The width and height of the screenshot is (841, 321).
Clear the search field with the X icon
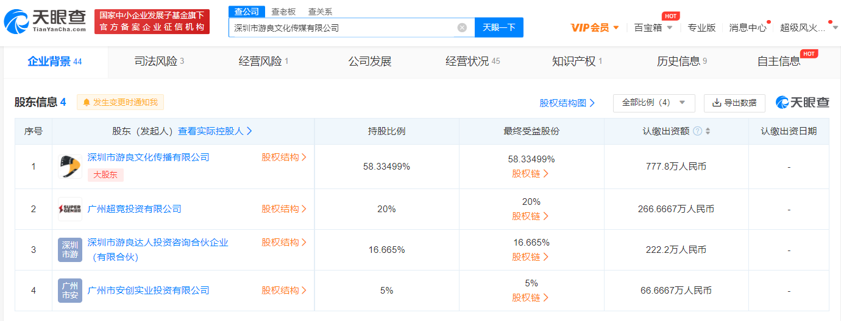point(462,27)
